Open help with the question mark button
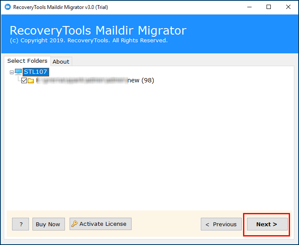The height and width of the screenshot is (245, 299). [21, 224]
